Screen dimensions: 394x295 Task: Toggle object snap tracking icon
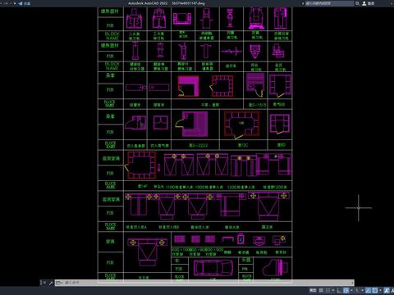coord(368,290)
